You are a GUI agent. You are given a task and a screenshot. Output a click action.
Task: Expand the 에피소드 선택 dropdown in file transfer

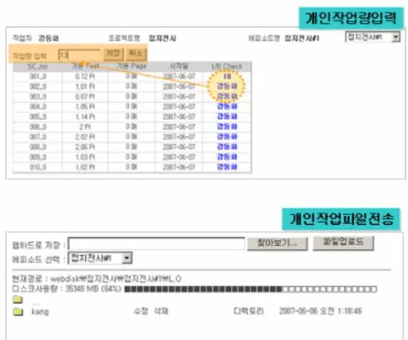tap(100, 258)
